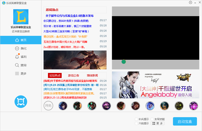Image resolution: width=202 pixels, height=131 pixels.
Task: Expand the 更多 options button with grid icon
Action: point(158,123)
